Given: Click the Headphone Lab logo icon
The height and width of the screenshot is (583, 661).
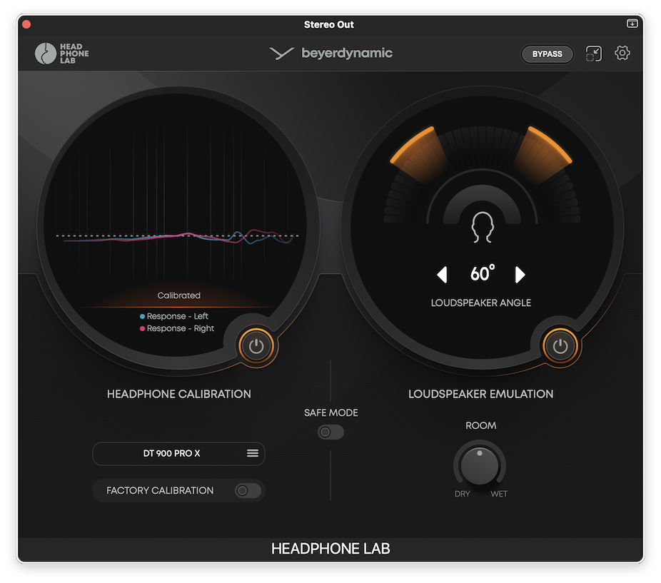Looking at the screenshot, I should (45, 53).
